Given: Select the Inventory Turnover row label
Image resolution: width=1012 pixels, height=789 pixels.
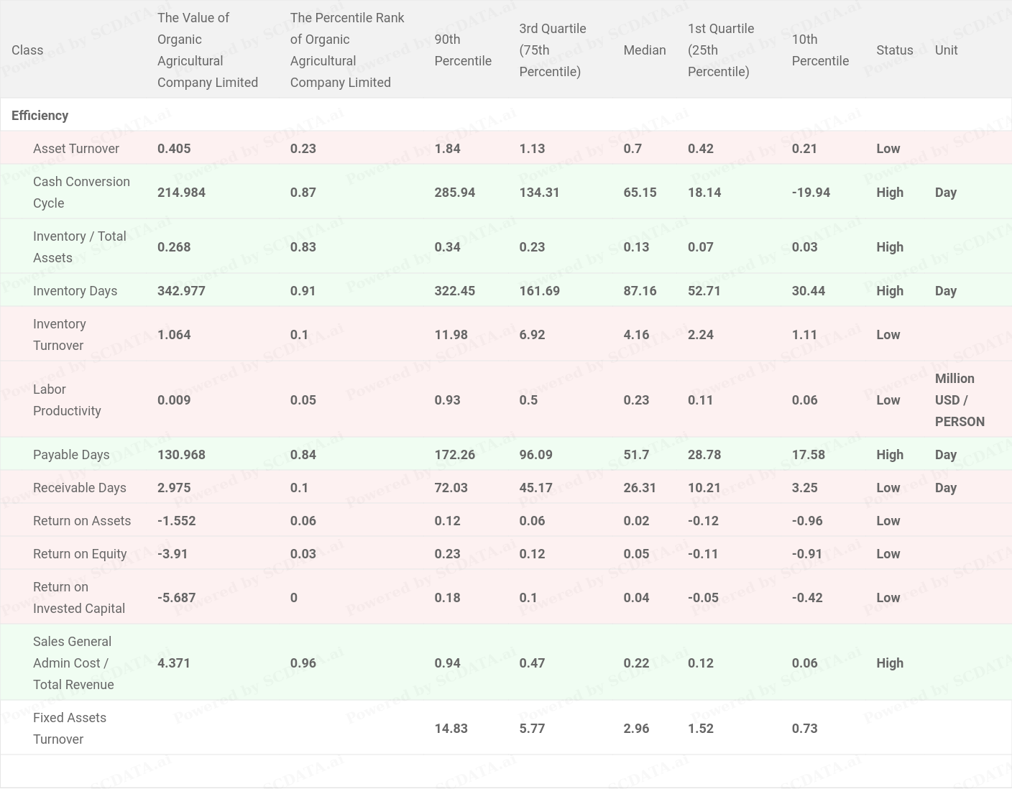Looking at the screenshot, I should point(59,334).
